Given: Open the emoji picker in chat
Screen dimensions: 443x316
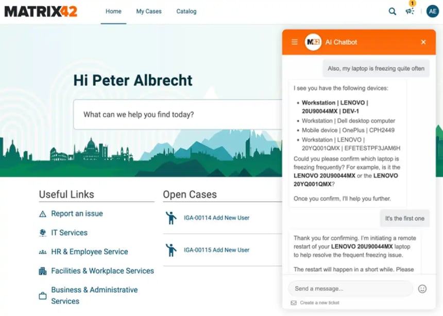Looking at the screenshot, I should 422,289.
